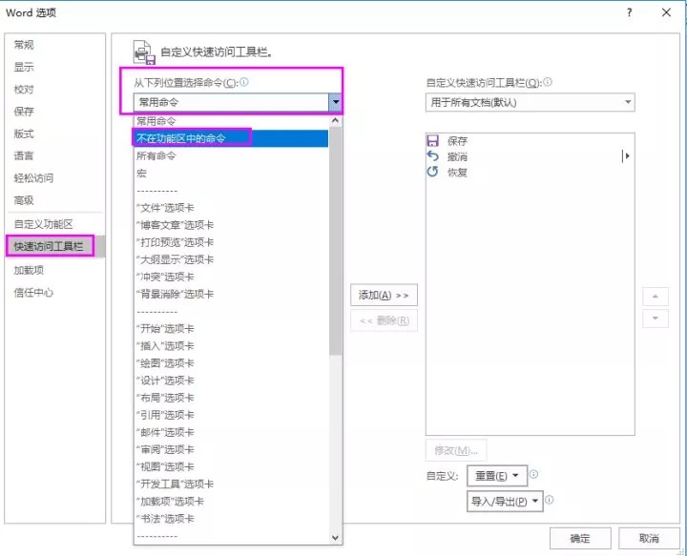
Task: Choose 宏 in the dropdown list
Action: pyautogui.click(x=231, y=173)
